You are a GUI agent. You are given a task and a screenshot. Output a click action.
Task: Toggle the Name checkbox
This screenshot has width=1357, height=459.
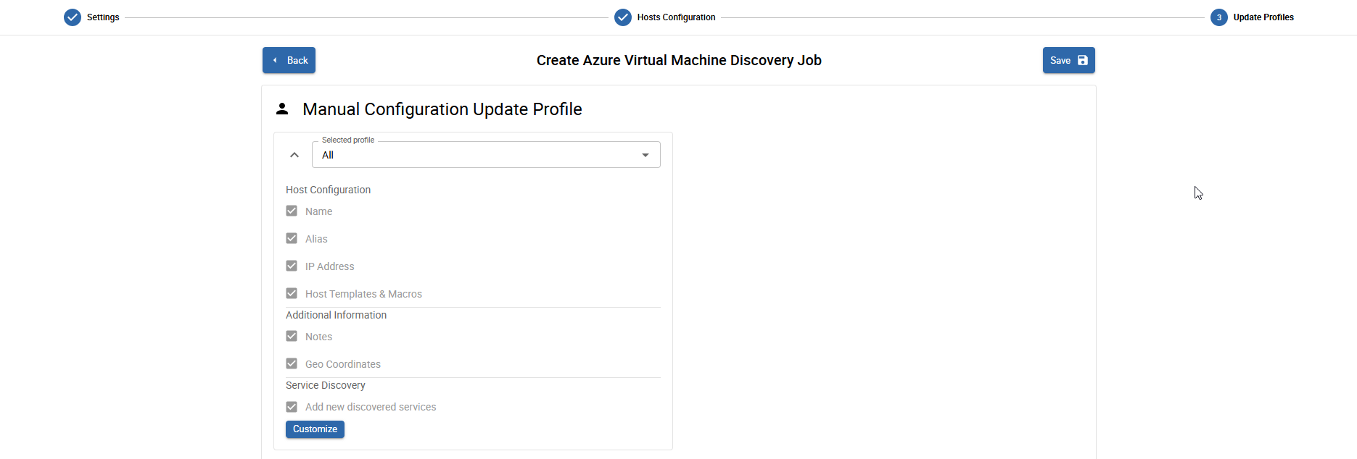pos(292,211)
